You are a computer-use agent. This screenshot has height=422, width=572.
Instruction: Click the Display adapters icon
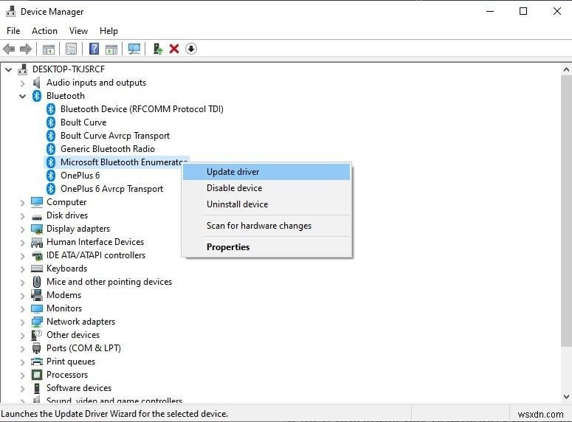[x=37, y=229]
